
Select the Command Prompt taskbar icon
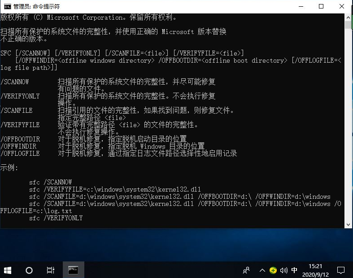(x=73, y=270)
